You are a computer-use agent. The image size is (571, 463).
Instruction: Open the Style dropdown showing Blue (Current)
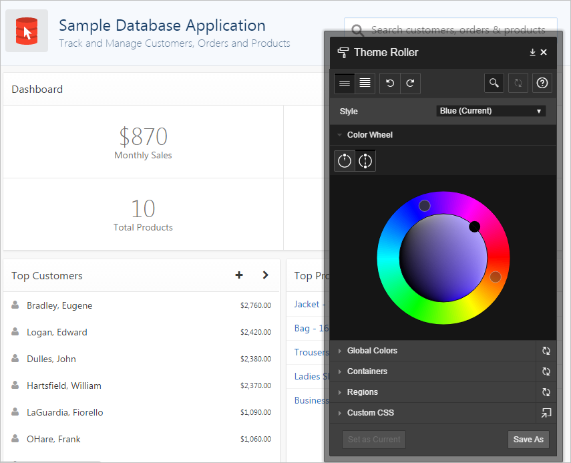coord(491,111)
